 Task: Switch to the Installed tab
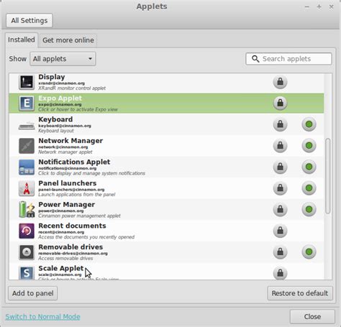pyautogui.click(x=22, y=40)
